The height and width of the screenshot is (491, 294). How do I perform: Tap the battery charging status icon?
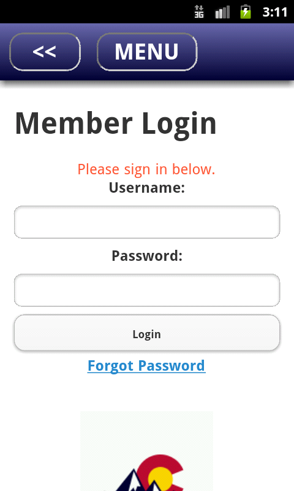246,12
